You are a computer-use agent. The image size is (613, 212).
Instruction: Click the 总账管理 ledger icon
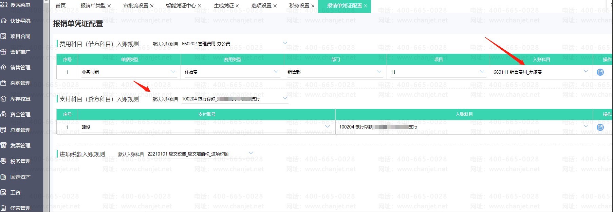coord(4,130)
